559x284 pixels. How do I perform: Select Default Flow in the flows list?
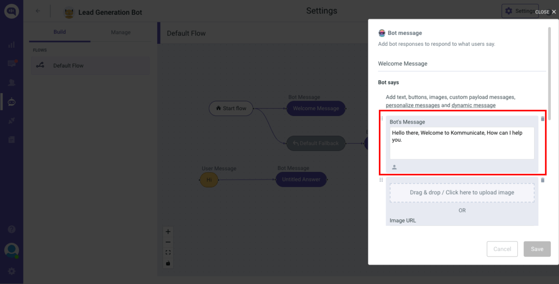point(90,65)
